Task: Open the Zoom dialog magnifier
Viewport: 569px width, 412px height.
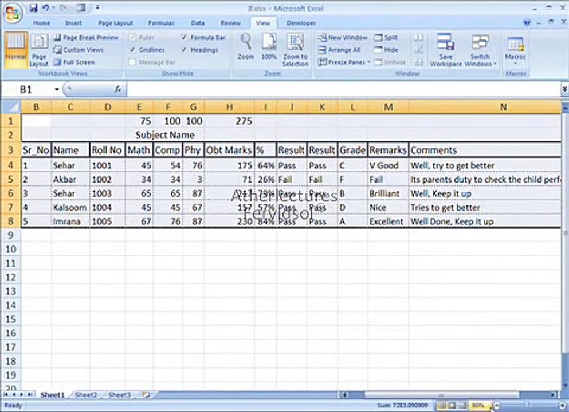Action: point(246,46)
